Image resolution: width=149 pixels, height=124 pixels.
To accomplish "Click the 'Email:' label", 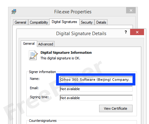I will pyautogui.click(x=34, y=88).
